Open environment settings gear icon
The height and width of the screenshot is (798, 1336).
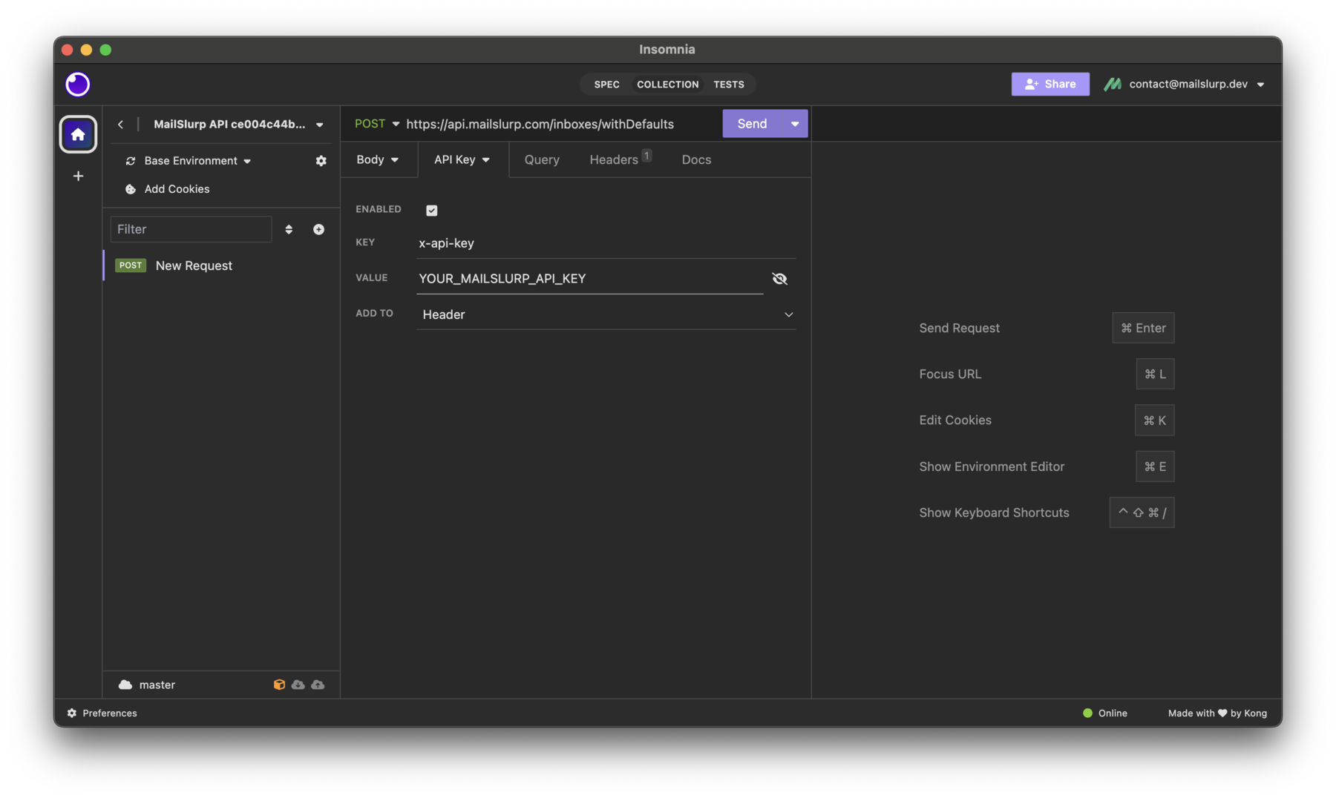pyautogui.click(x=321, y=161)
